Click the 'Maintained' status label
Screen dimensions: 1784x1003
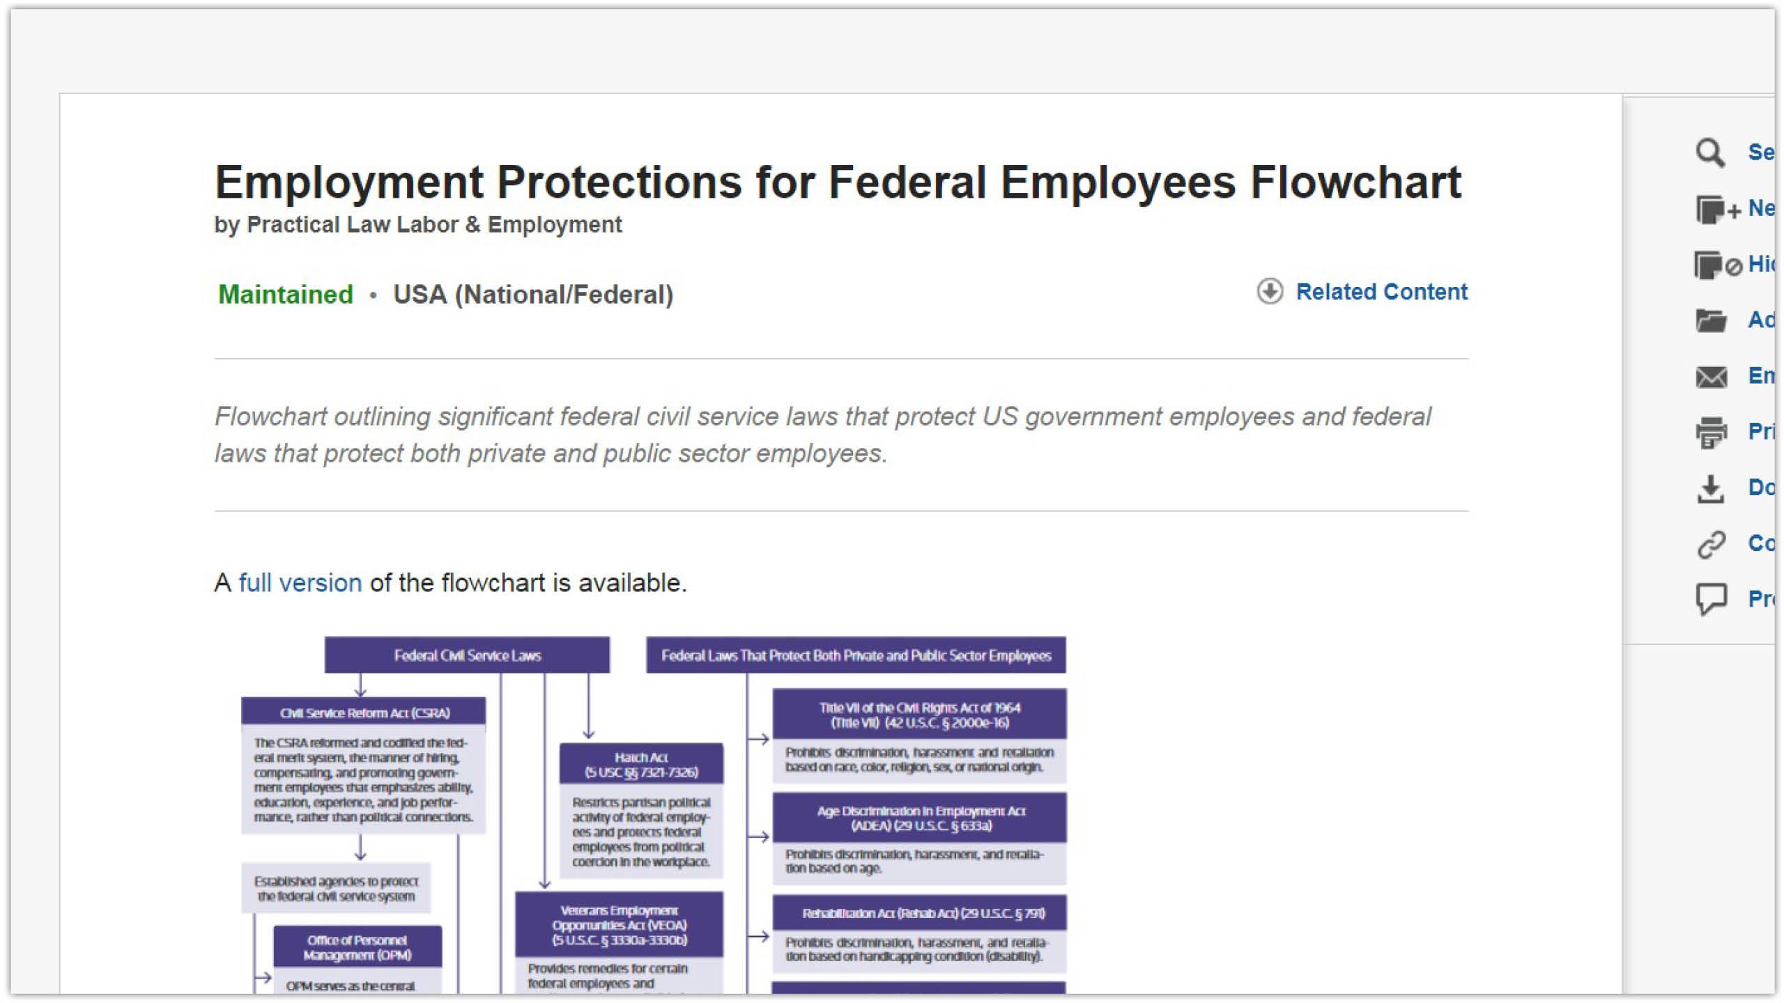[286, 294]
